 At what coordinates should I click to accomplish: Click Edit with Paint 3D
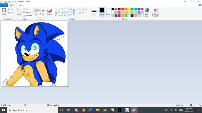click(x=155, y=12)
